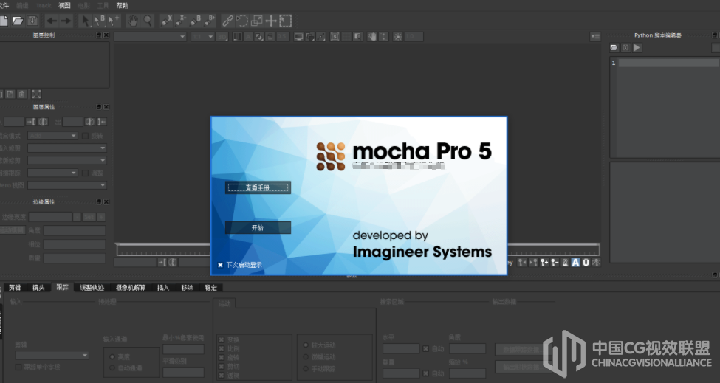Toggle the Autokey A button

[575, 263]
